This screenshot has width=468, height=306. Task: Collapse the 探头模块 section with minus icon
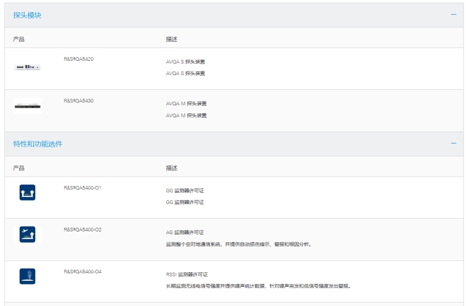(x=453, y=15)
